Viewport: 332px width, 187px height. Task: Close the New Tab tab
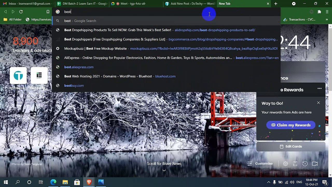click(x=268, y=4)
